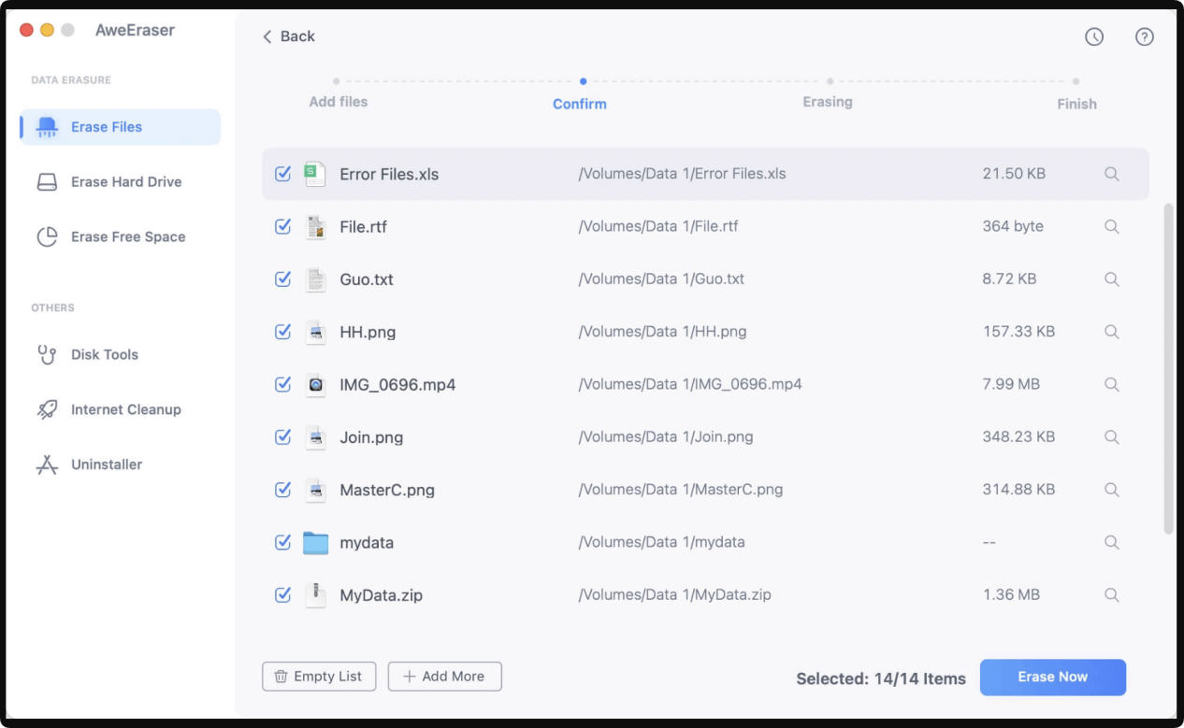Click the magnifier icon for IMG_0696.mp4

pos(1111,384)
